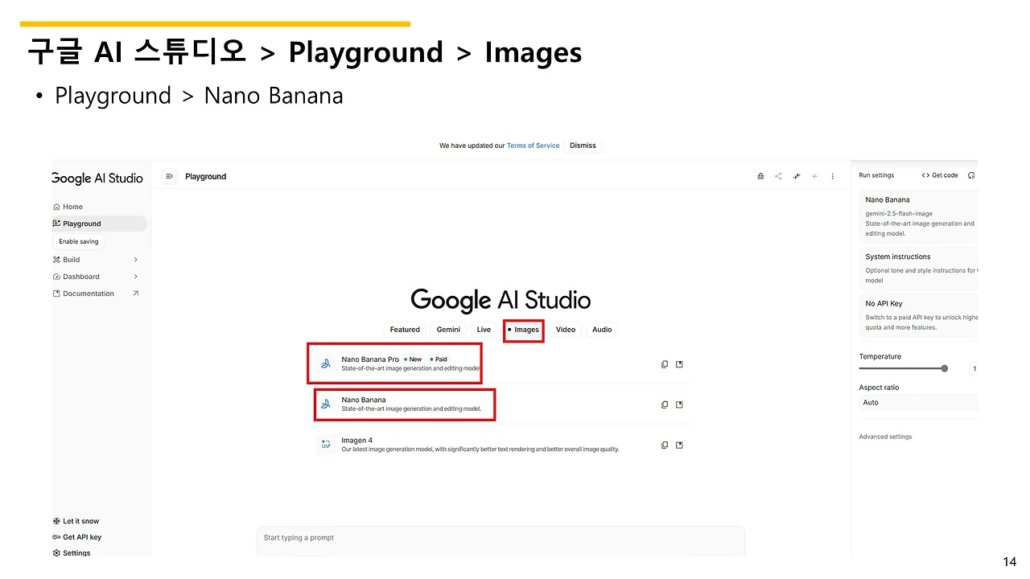Click the reset settings icon beside Get code
Screen dimensions: 1030x579
click(x=971, y=175)
